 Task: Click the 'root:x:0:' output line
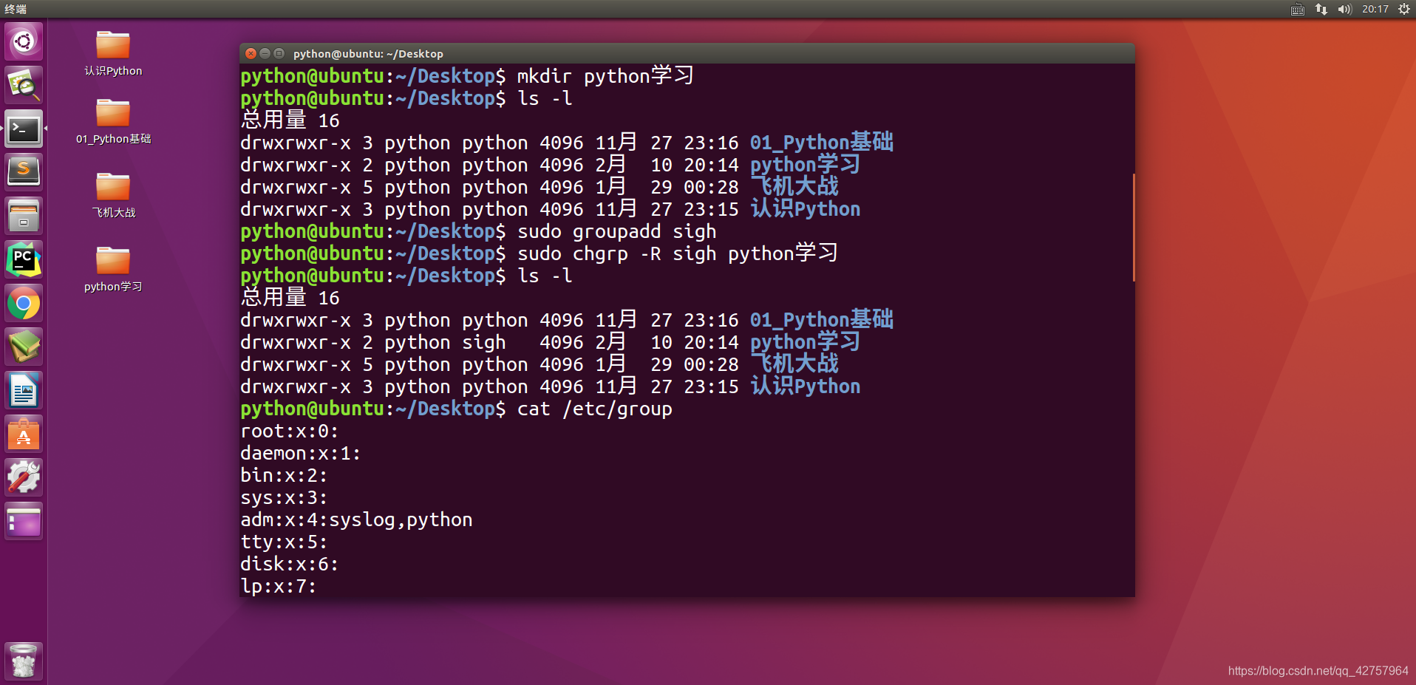290,431
